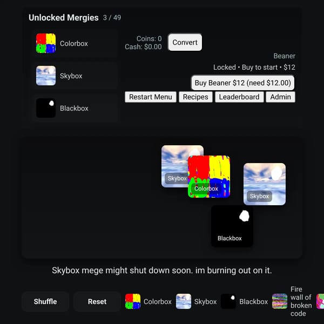Viewport: 324px width, 324px height.
Task: Click Skybox text in bottom tray
Action: point(205,301)
